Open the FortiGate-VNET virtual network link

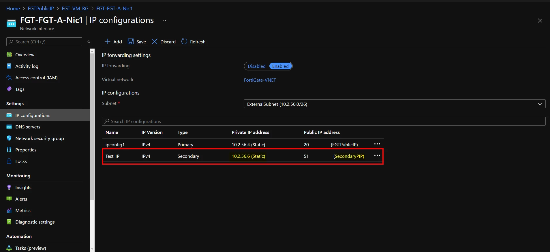(260, 80)
